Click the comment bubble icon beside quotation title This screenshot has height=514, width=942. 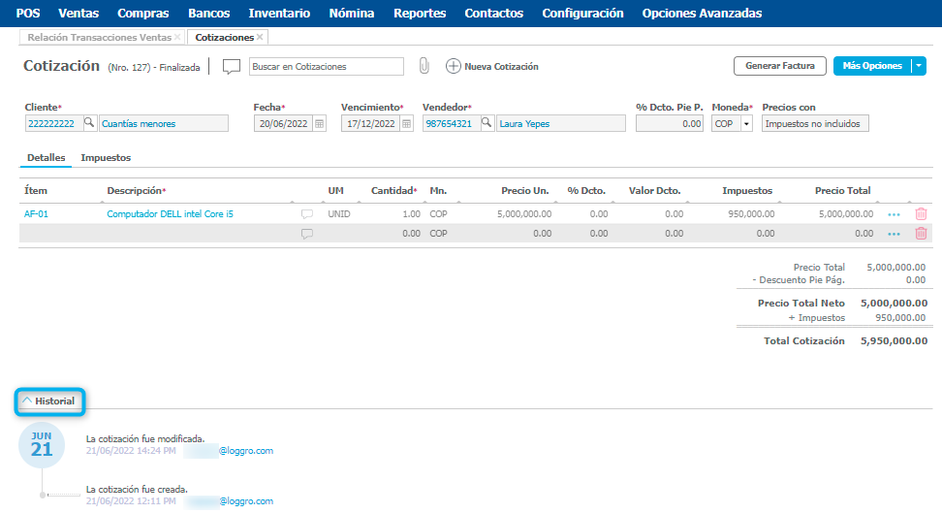coord(232,67)
